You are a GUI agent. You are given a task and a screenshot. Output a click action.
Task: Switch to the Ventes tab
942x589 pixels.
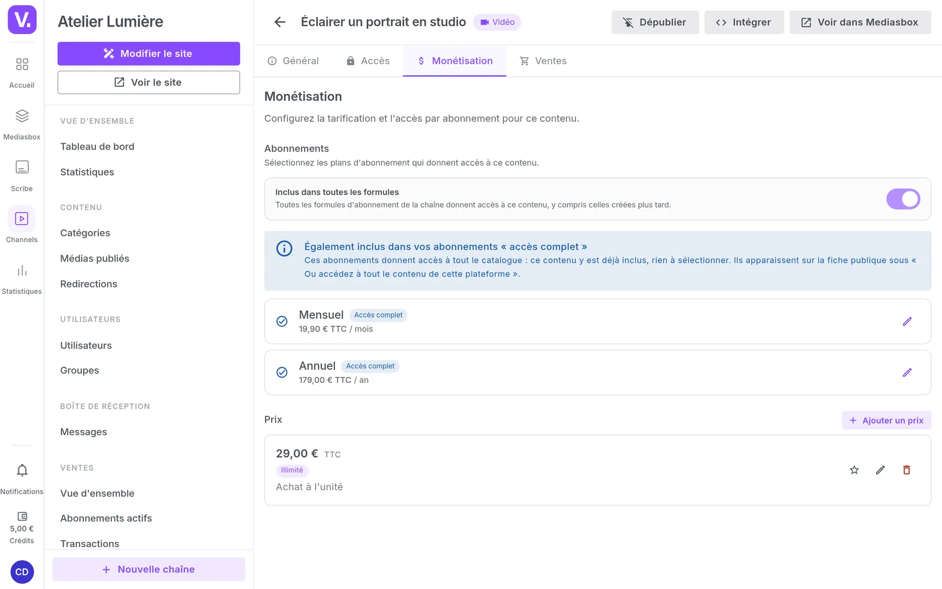pos(543,61)
